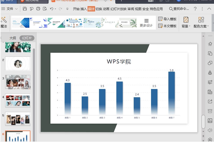Click the text A icon in right sidebar

210,72
